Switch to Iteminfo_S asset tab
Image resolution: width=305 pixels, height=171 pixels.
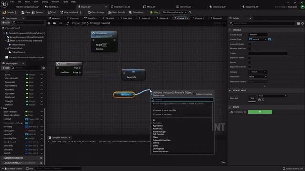point(51,7)
